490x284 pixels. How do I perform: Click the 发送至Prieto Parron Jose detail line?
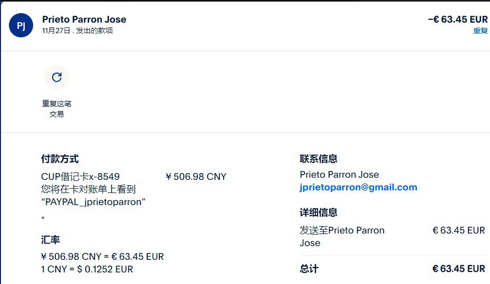click(342, 236)
